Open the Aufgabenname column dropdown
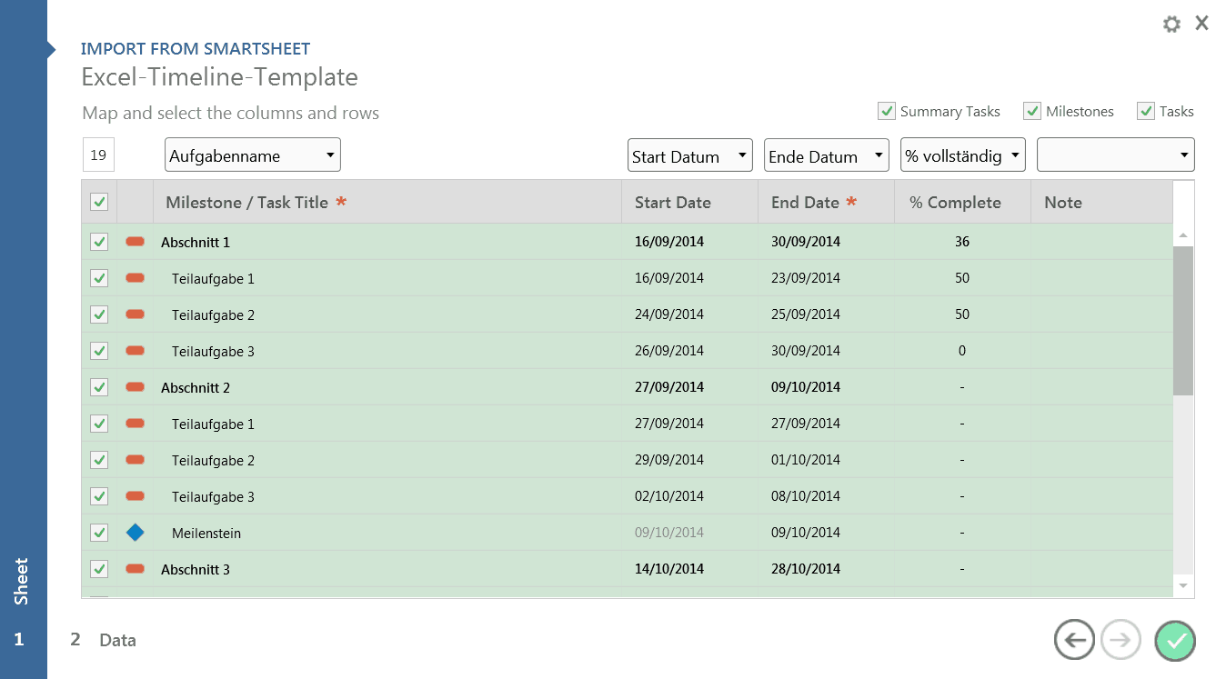The image size is (1226, 679). pyautogui.click(x=252, y=155)
